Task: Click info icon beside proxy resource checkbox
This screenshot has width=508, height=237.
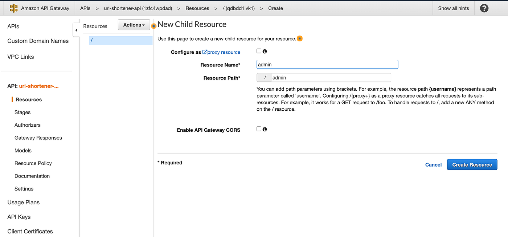Action: point(265,52)
